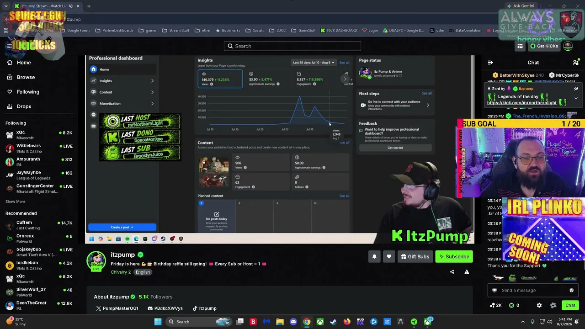Open SilverWolf_27 recommended channel
The image size is (585, 329).
coord(38,292)
